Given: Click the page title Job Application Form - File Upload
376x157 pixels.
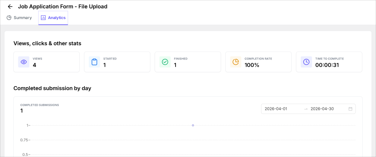Looking at the screenshot, I should (x=62, y=7).
